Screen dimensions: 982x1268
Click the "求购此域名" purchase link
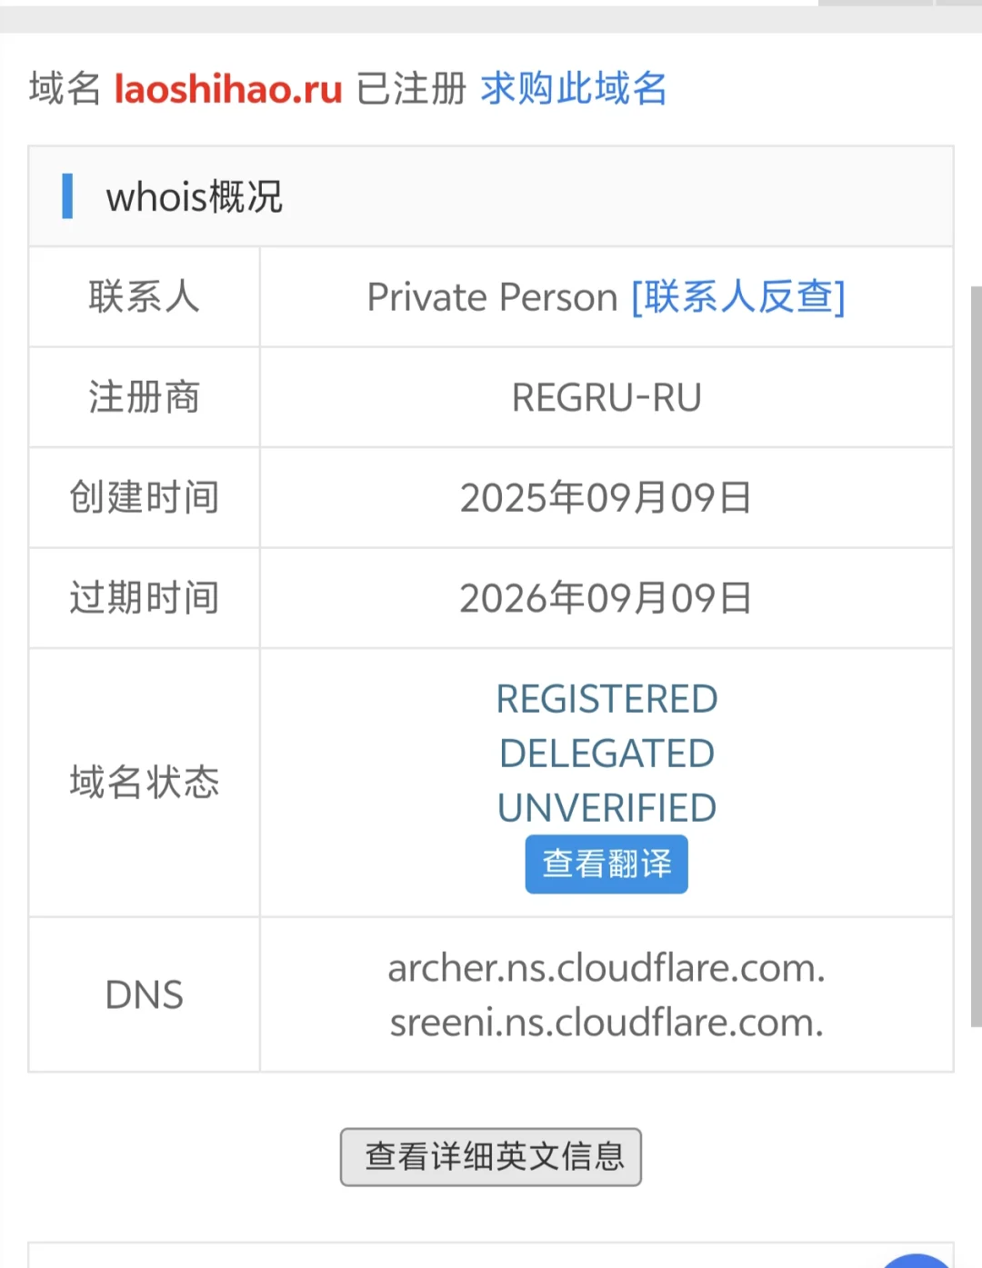point(574,89)
